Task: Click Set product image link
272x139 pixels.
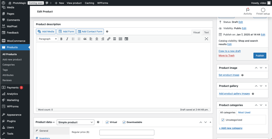Action: [229, 75]
